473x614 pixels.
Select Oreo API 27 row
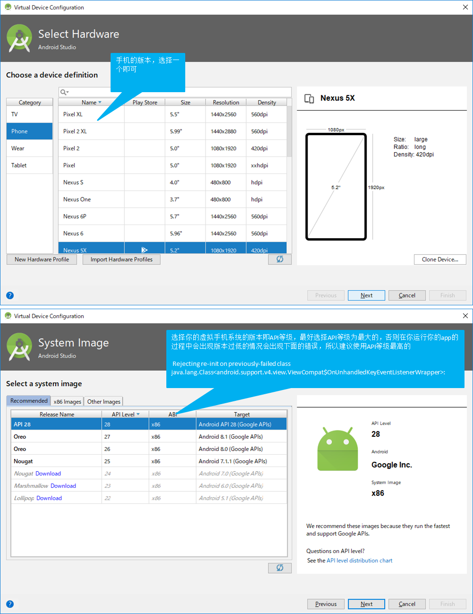[149, 437]
